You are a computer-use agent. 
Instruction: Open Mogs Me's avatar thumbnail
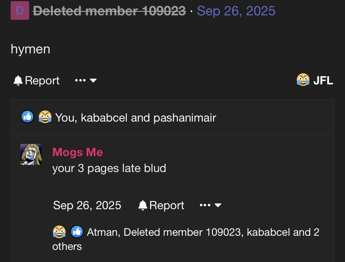[x=31, y=154]
